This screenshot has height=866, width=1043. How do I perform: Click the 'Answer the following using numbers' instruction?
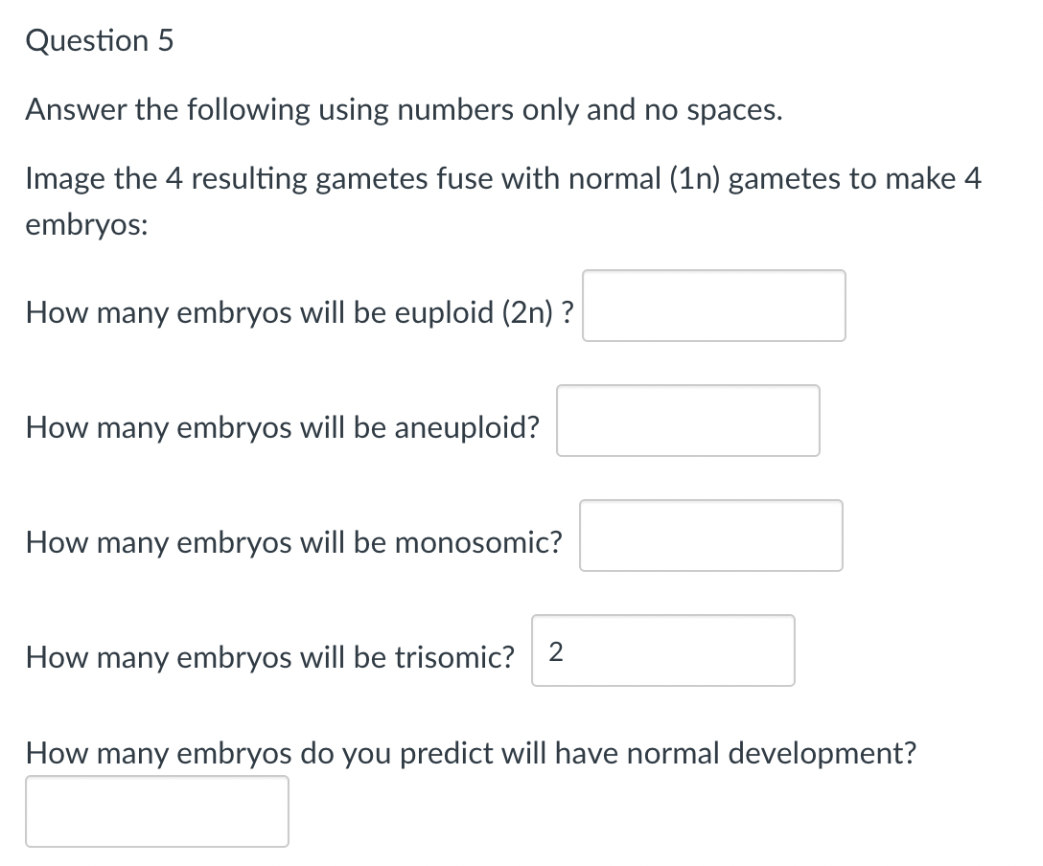404,110
